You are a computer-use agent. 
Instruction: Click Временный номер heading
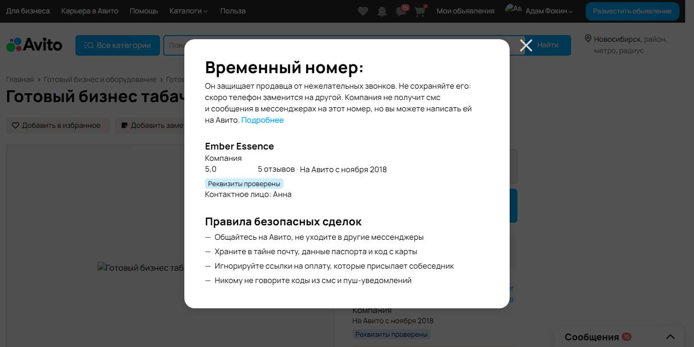coord(284,68)
